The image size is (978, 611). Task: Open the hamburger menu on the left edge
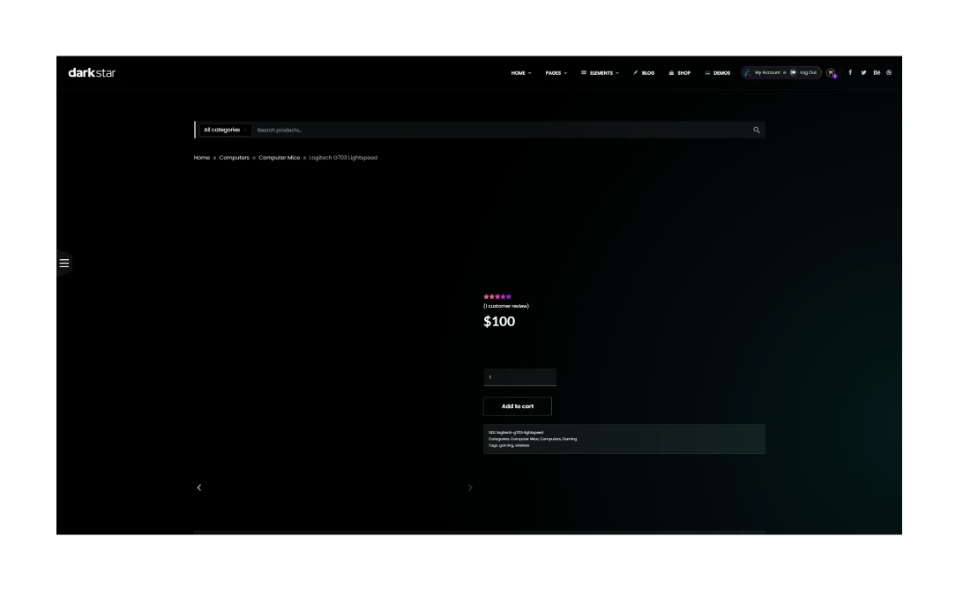(63, 263)
